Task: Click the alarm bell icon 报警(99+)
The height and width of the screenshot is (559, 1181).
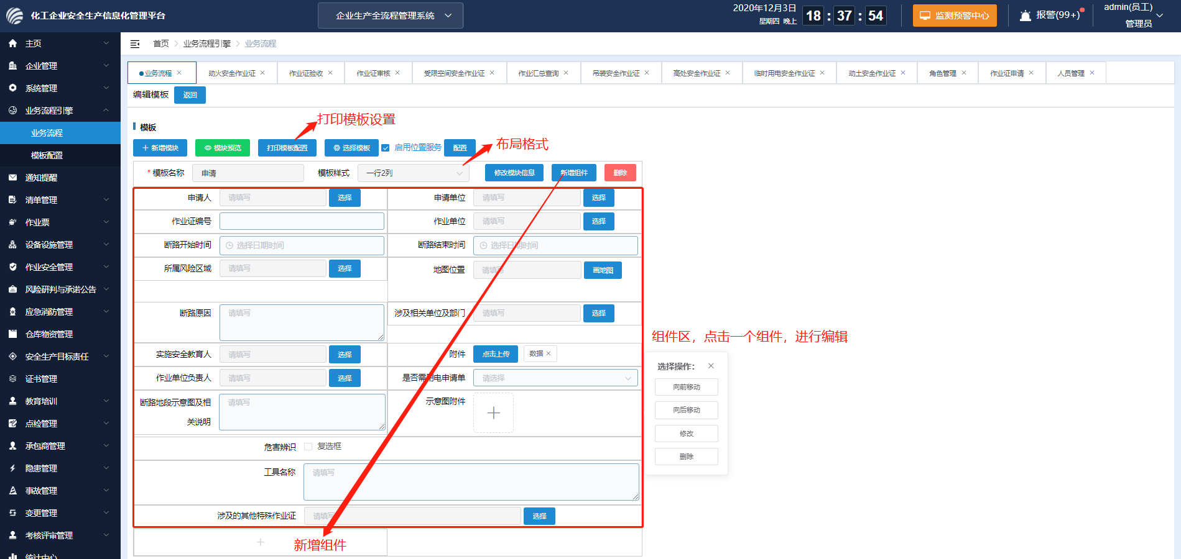Action: pos(1026,16)
